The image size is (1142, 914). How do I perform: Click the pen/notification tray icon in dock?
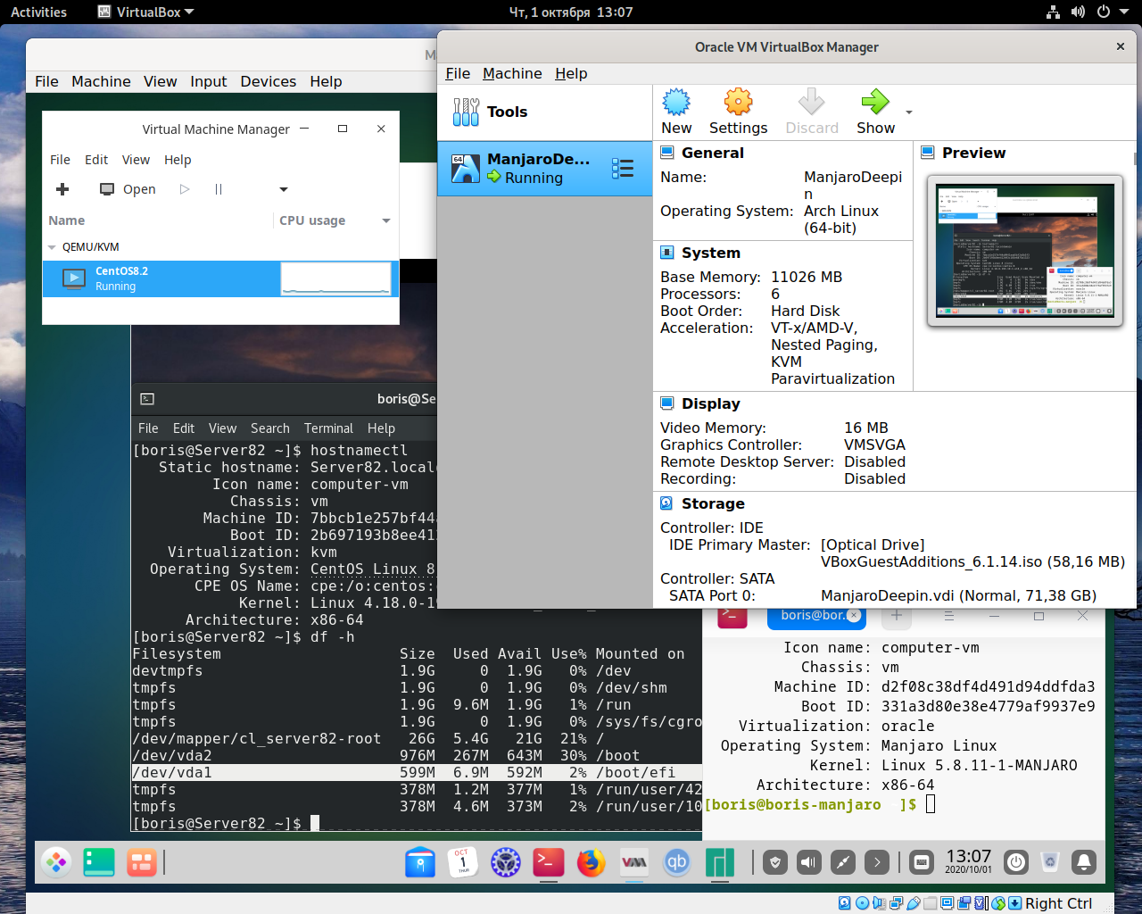click(843, 862)
